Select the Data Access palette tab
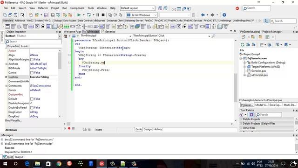The image size is (298, 168). (70, 21)
